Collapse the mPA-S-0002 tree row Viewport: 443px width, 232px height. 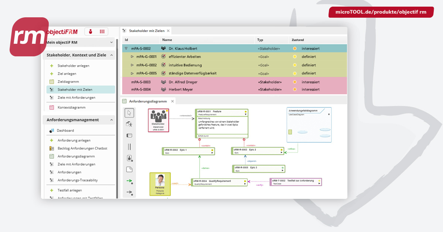pos(126,48)
